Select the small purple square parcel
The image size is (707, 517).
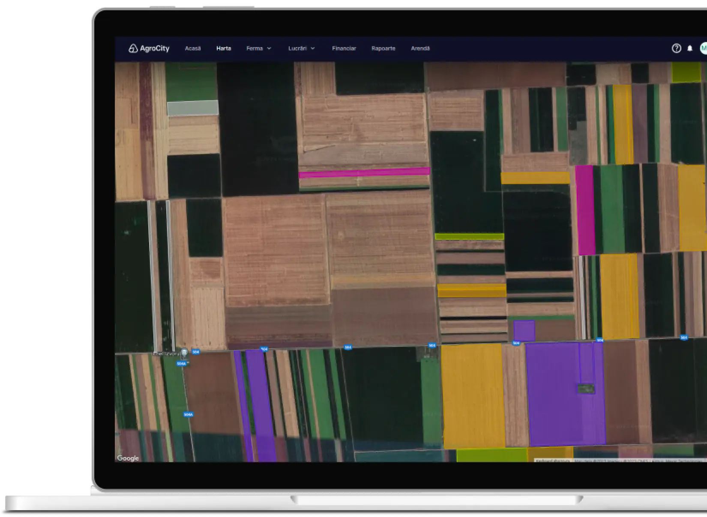[x=524, y=330]
